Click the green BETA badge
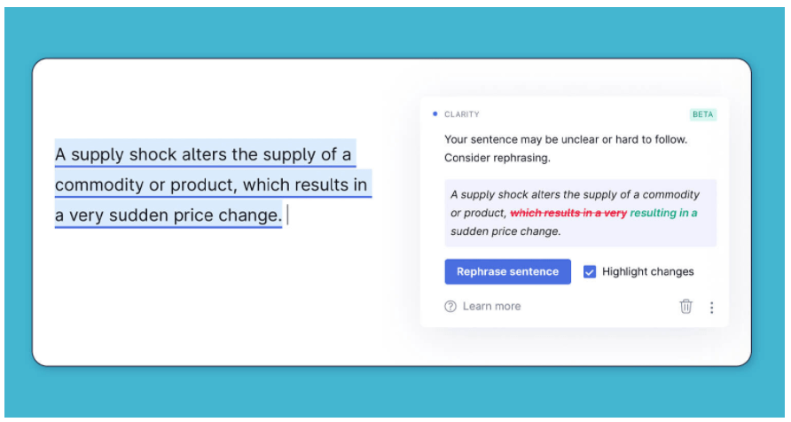The image size is (791, 422). [x=702, y=114]
